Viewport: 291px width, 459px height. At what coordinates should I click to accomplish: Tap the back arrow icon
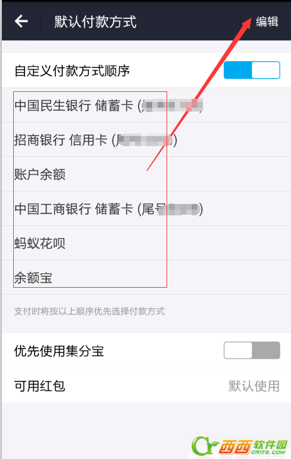pos(21,21)
